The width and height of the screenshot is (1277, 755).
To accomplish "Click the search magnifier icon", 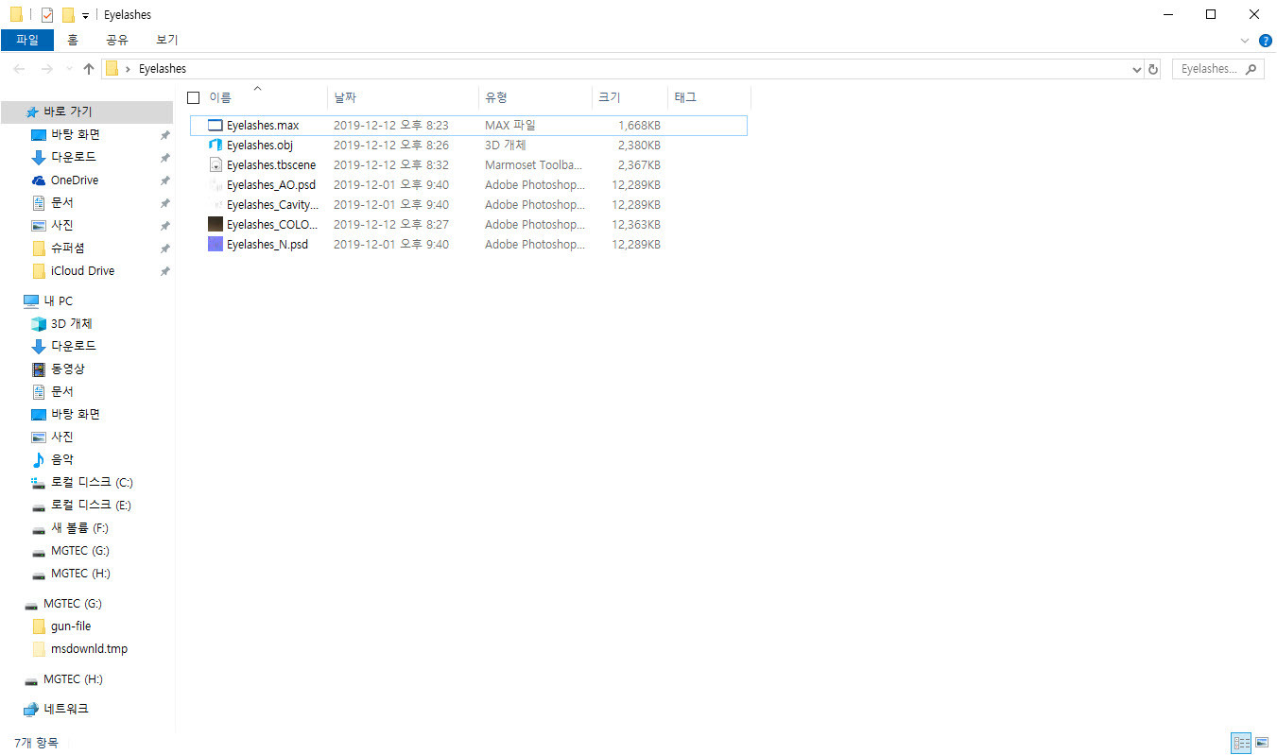I will tap(1251, 69).
